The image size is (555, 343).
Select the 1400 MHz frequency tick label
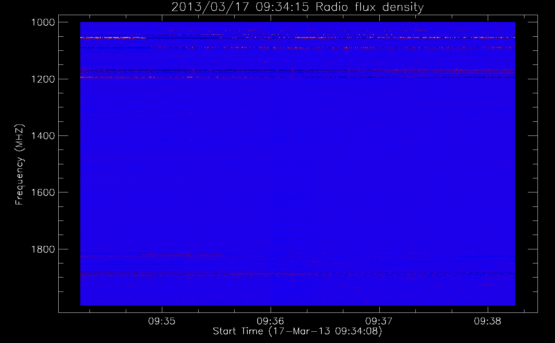pos(43,136)
